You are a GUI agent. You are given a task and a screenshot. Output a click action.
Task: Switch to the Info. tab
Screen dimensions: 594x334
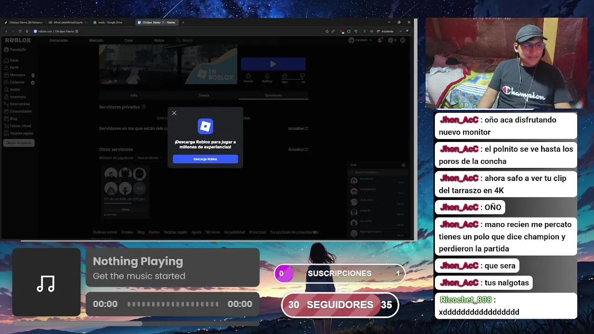[134, 95]
